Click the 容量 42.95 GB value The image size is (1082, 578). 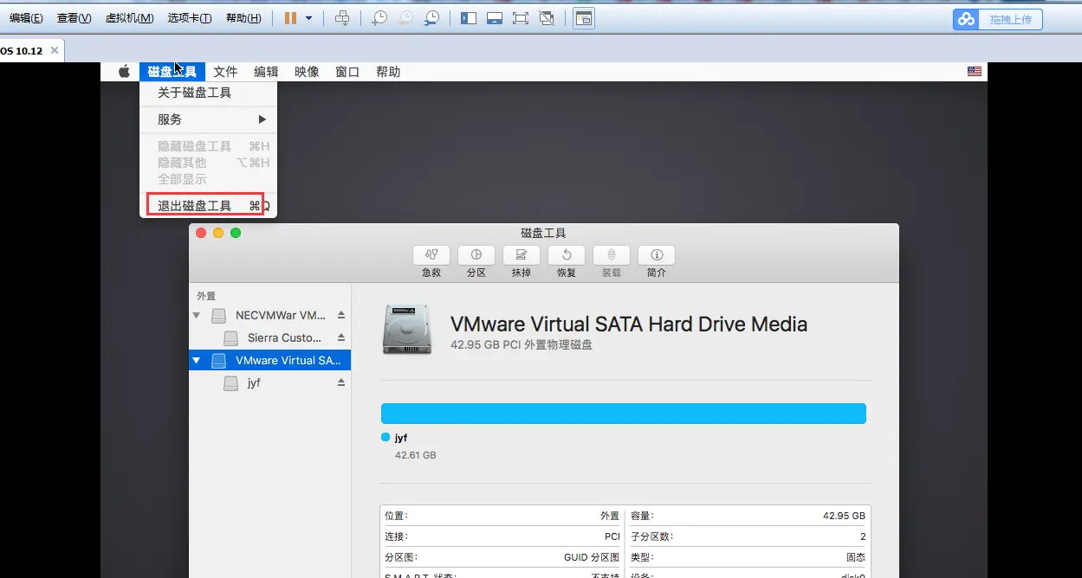coord(844,516)
